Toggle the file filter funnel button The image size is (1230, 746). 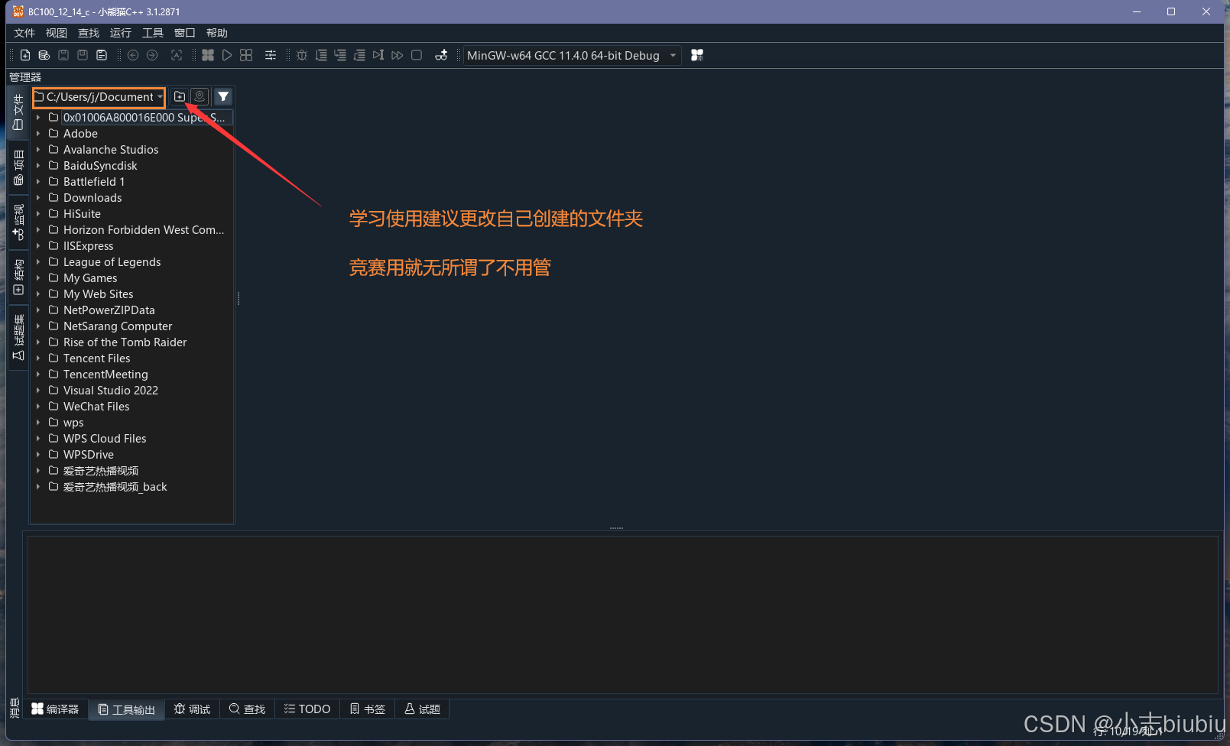point(223,96)
